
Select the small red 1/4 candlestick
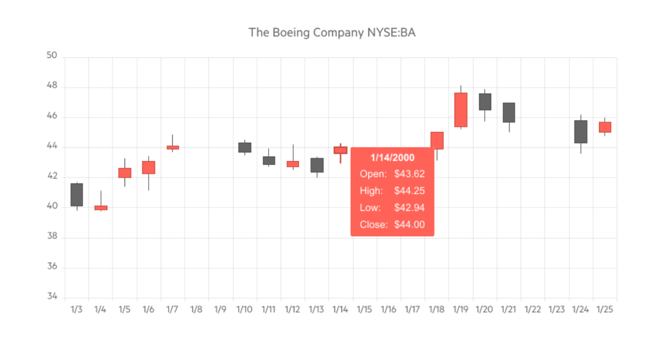click(x=101, y=208)
